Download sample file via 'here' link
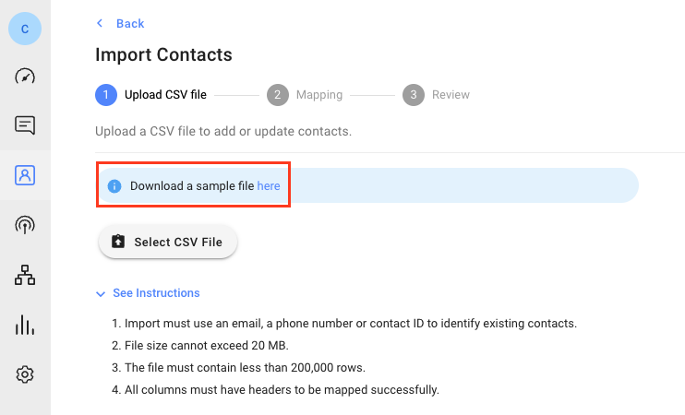This screenshot has height=415, width=685. [x=269, y=186]
